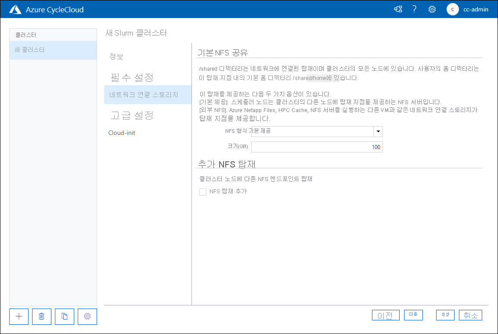Image resolution: width=498 pixels, height=334 pixels.
Task: Click the 크기(GB) input field
Action: pos(316,147)
